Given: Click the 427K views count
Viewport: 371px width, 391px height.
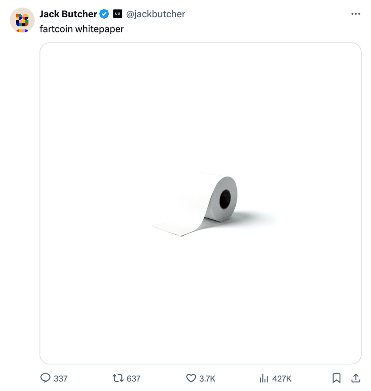Looking at the screenshot, I should click(x=282, y=379).
